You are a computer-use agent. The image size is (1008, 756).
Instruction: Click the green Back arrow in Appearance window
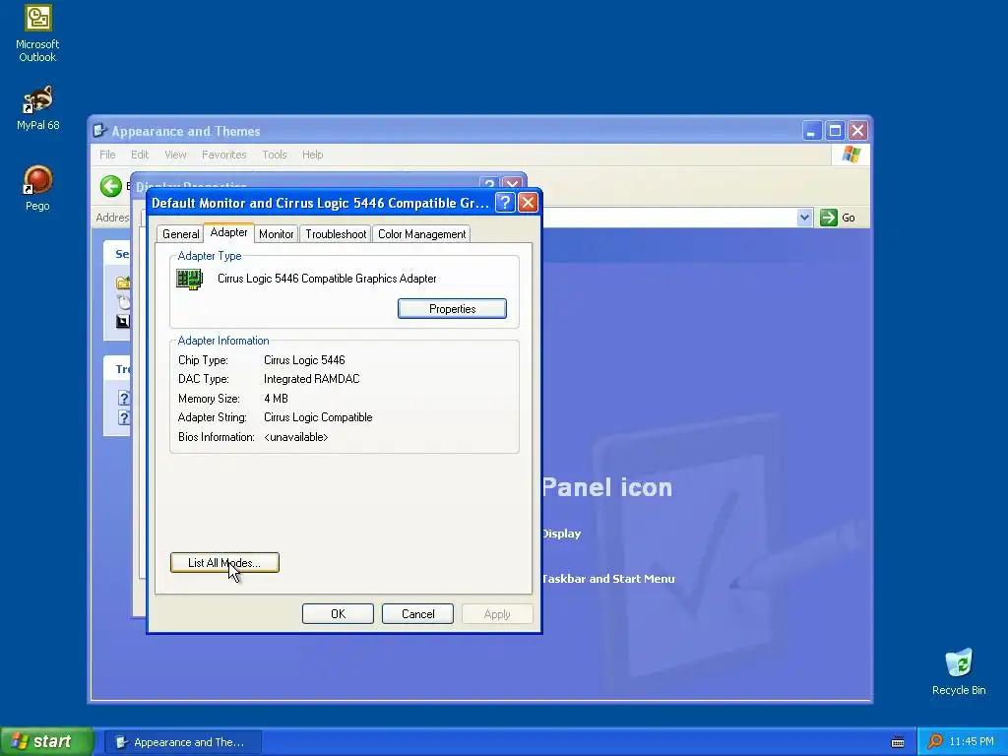110,186
